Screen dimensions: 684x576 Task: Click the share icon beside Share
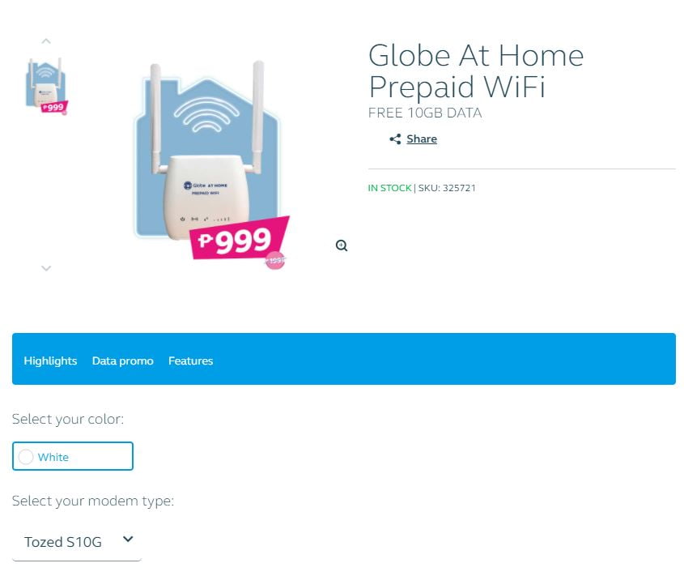[x=395, y=139]
